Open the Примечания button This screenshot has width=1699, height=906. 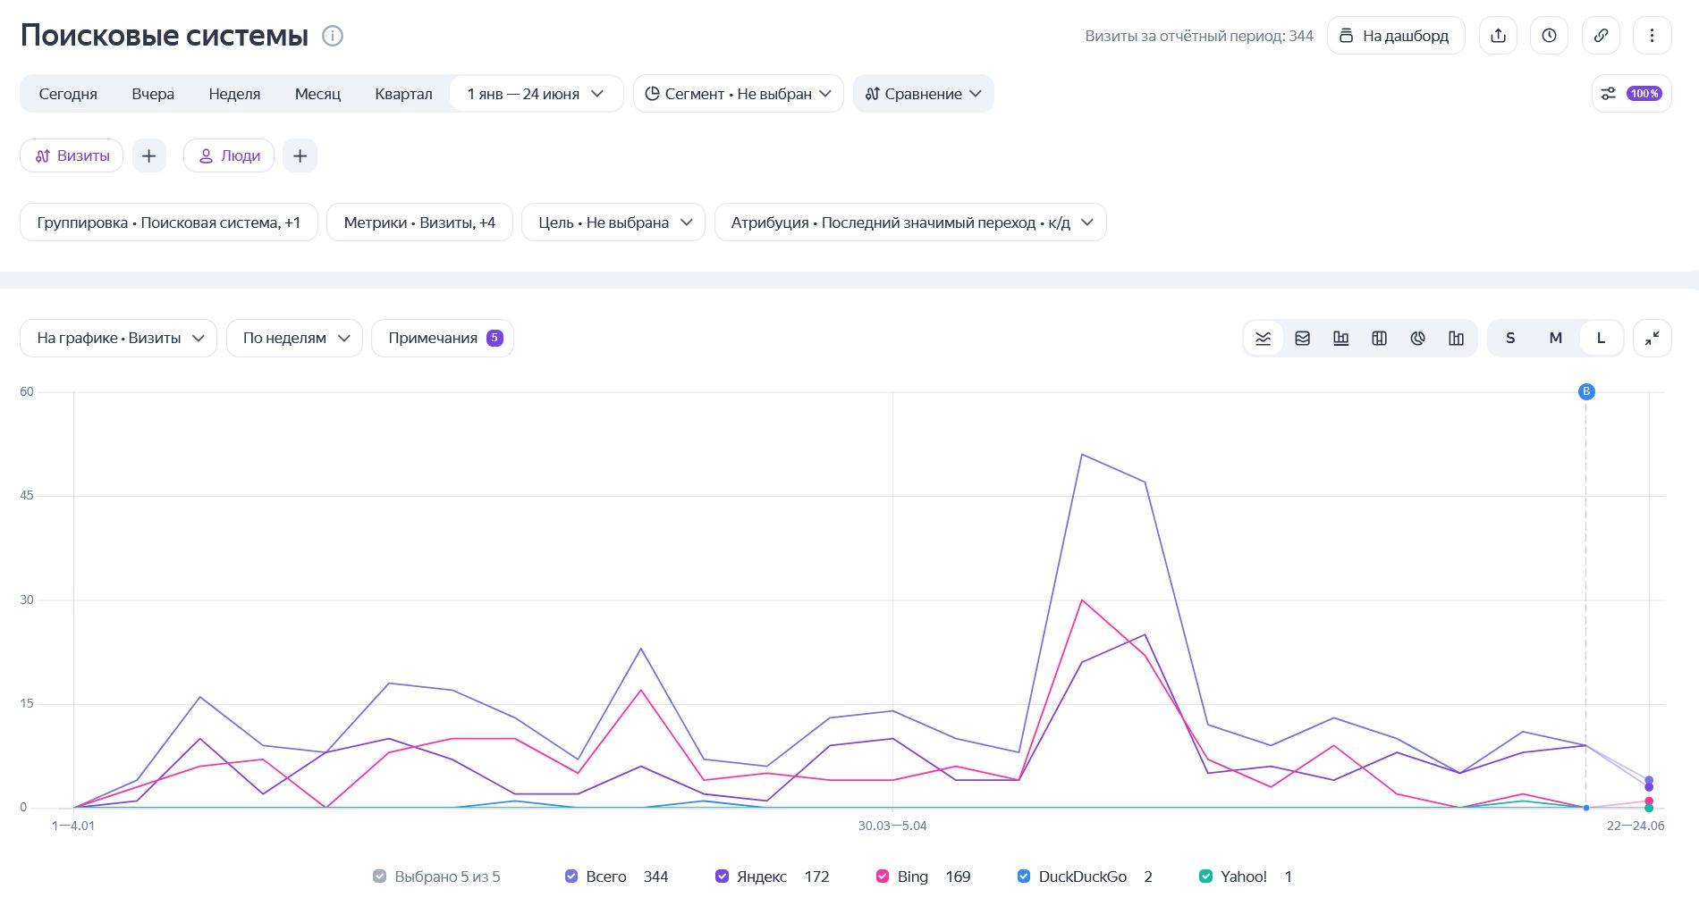[x=442, y=338]
